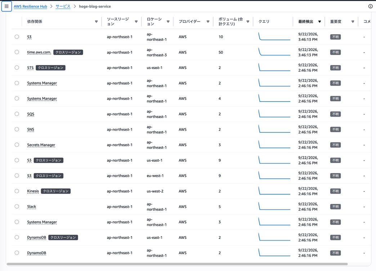This screenshot has width=376, height=271.
Task: Open the SNS dependency link
Action: click(31, 130)
